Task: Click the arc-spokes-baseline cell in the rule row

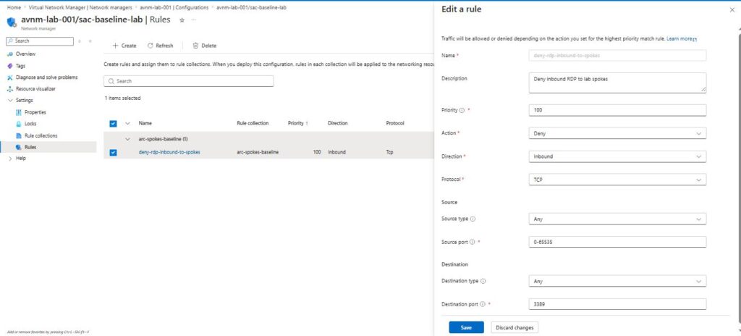Action: pos(258,152)
